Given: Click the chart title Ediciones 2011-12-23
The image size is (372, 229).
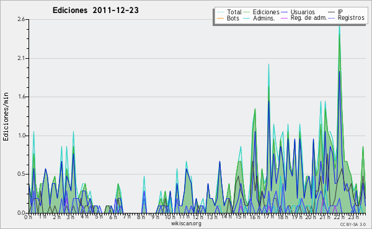Looking at the screenshot, I should [95, 11].
